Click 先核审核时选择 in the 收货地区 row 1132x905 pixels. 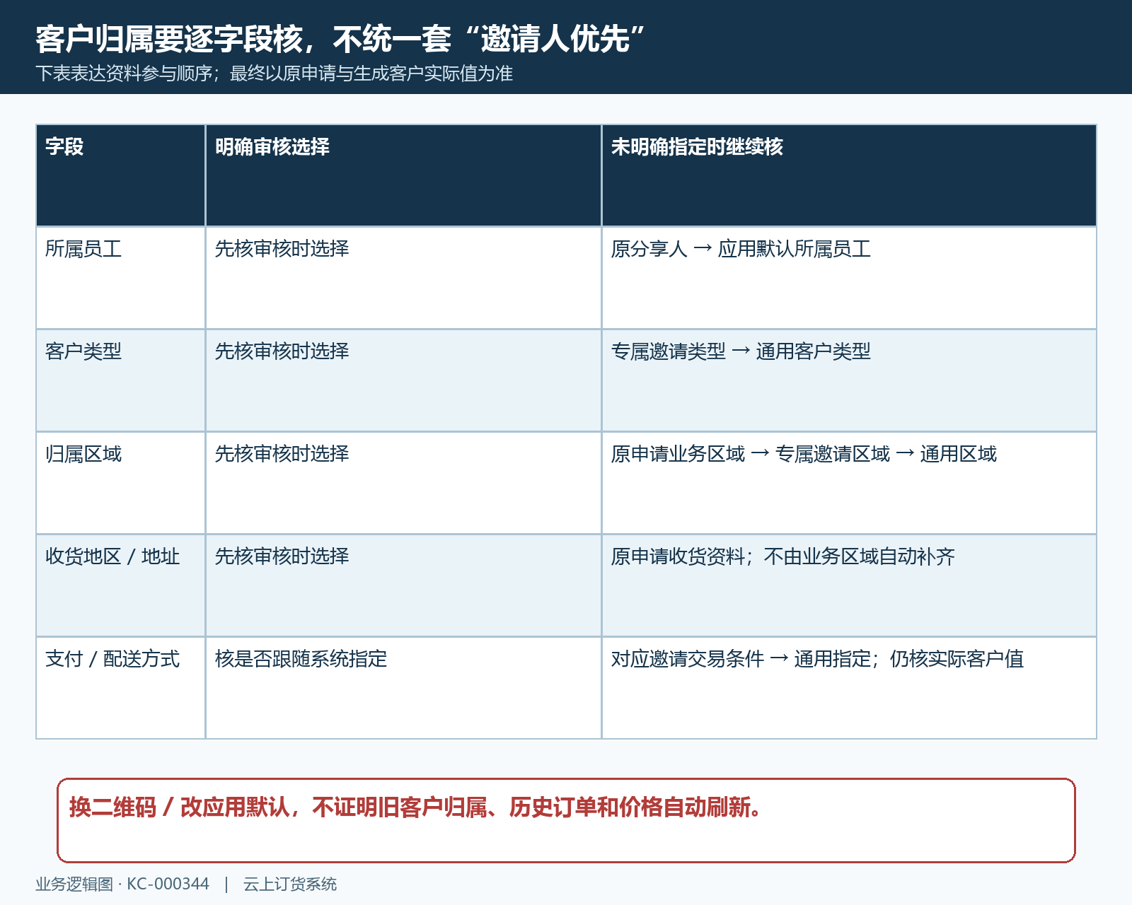pos(282,556)
